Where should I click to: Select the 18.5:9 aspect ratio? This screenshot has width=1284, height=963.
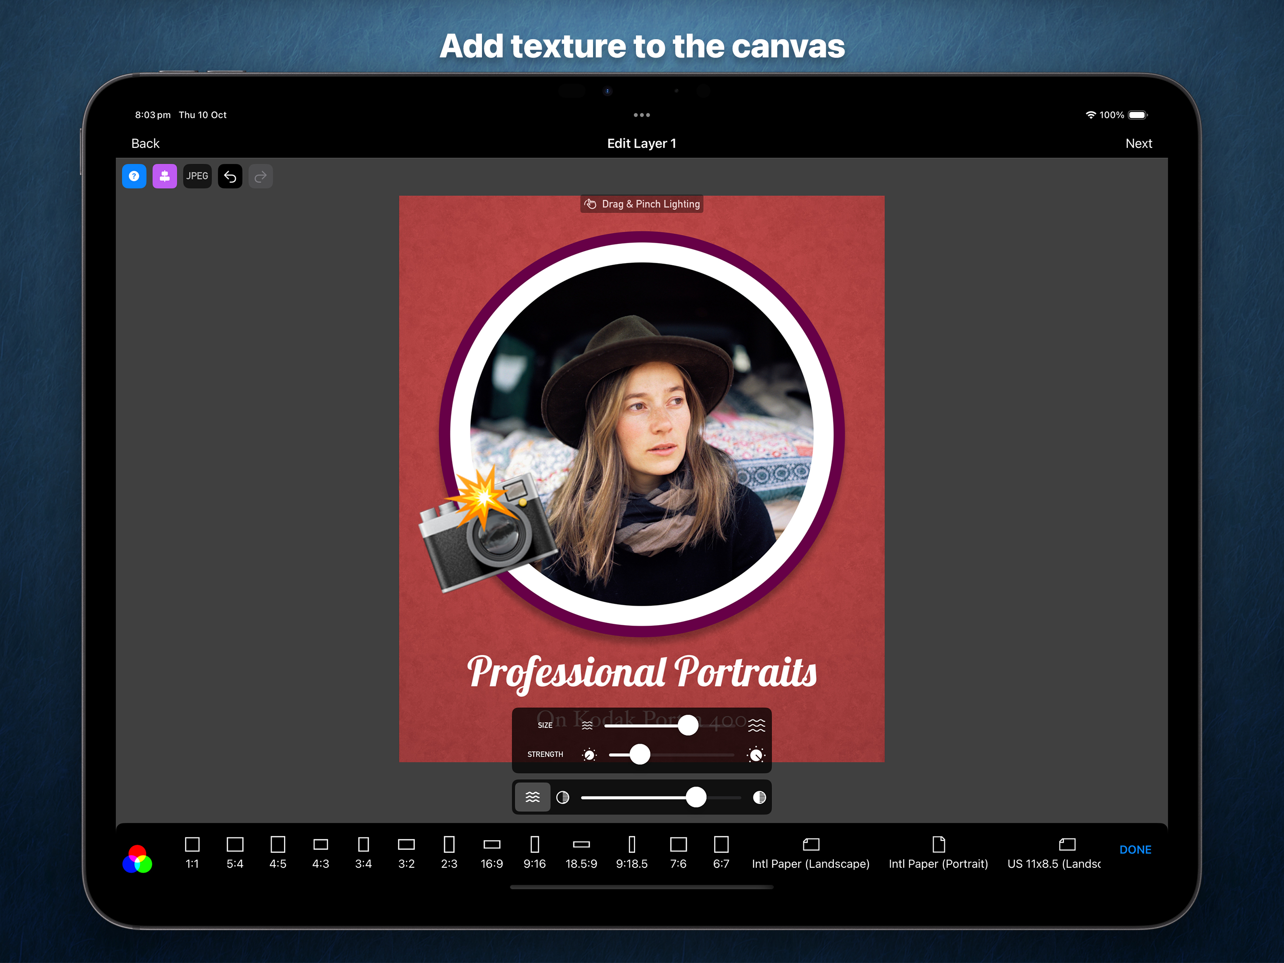coord(581,853)
